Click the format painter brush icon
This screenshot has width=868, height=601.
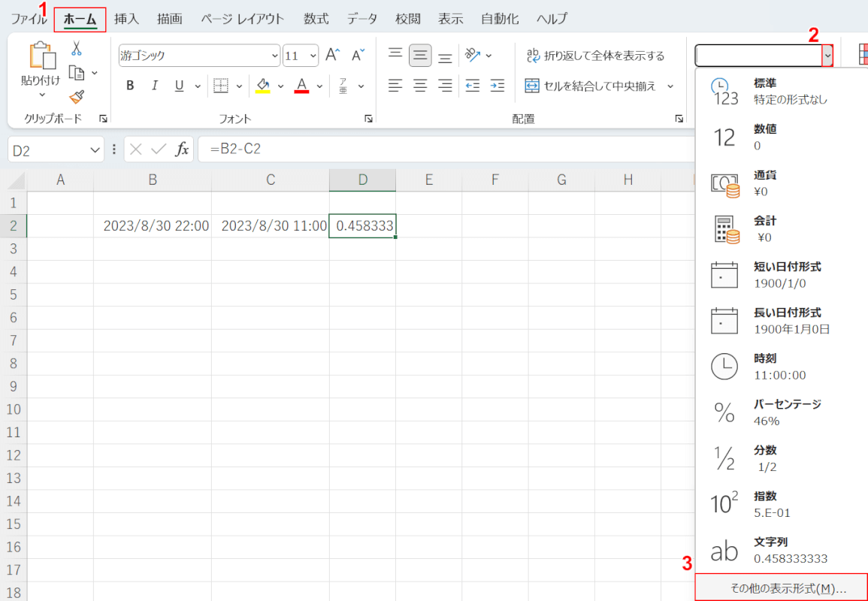coord(76,96)
